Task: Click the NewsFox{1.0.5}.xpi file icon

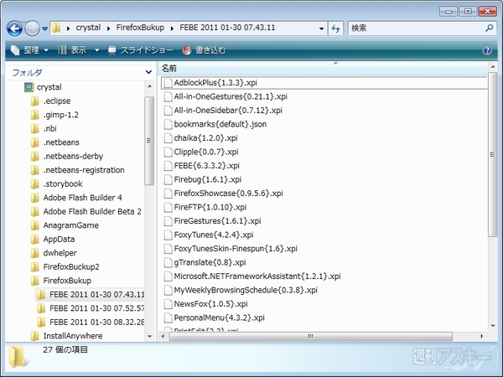Action: pos(169,303)
